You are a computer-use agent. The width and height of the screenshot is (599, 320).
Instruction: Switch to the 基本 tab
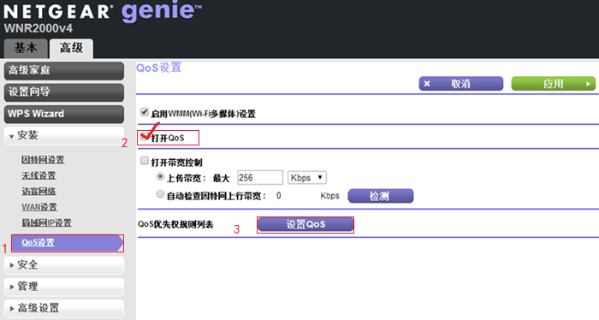(x=26, y=48)
